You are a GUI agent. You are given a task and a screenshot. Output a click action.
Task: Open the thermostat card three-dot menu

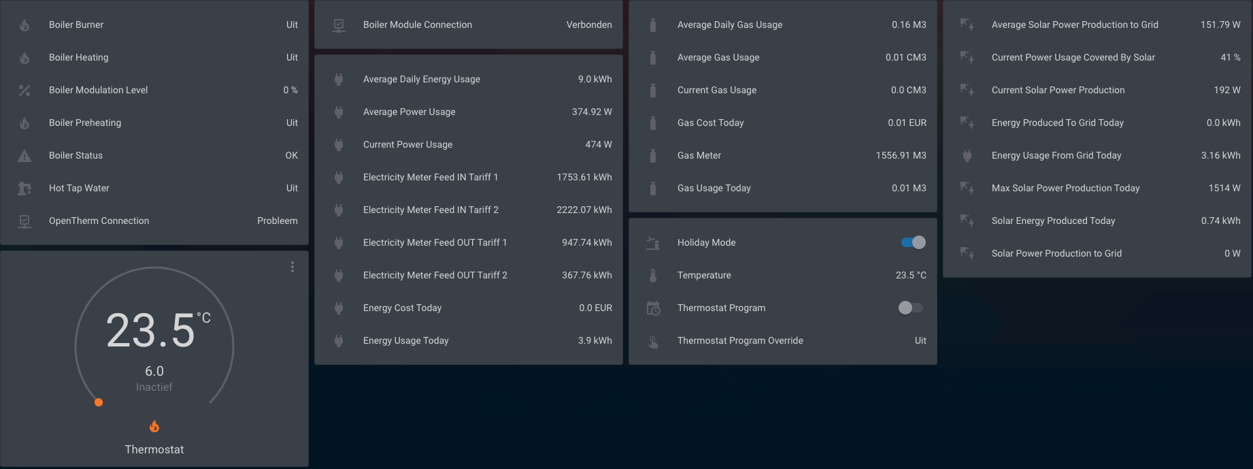(x=293, y=267)
